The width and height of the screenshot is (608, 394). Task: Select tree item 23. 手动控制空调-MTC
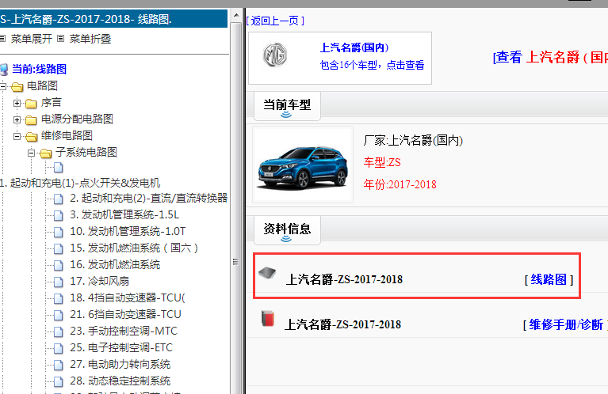(x=124, y=331)
